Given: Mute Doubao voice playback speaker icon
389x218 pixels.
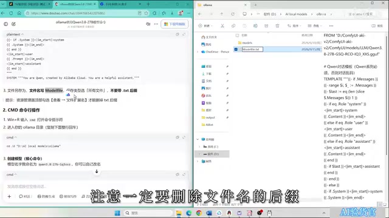Looking at the screenshot, I should [x=148, y=24].
